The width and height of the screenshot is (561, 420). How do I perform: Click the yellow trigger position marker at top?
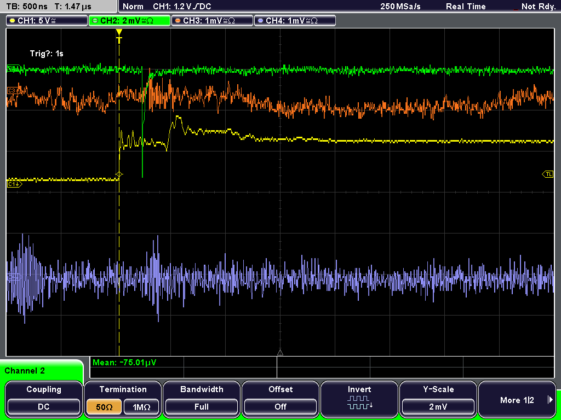[x=119, y=36]
